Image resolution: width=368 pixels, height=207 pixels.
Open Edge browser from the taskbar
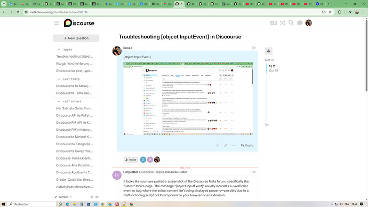click(x=67, y=204)
